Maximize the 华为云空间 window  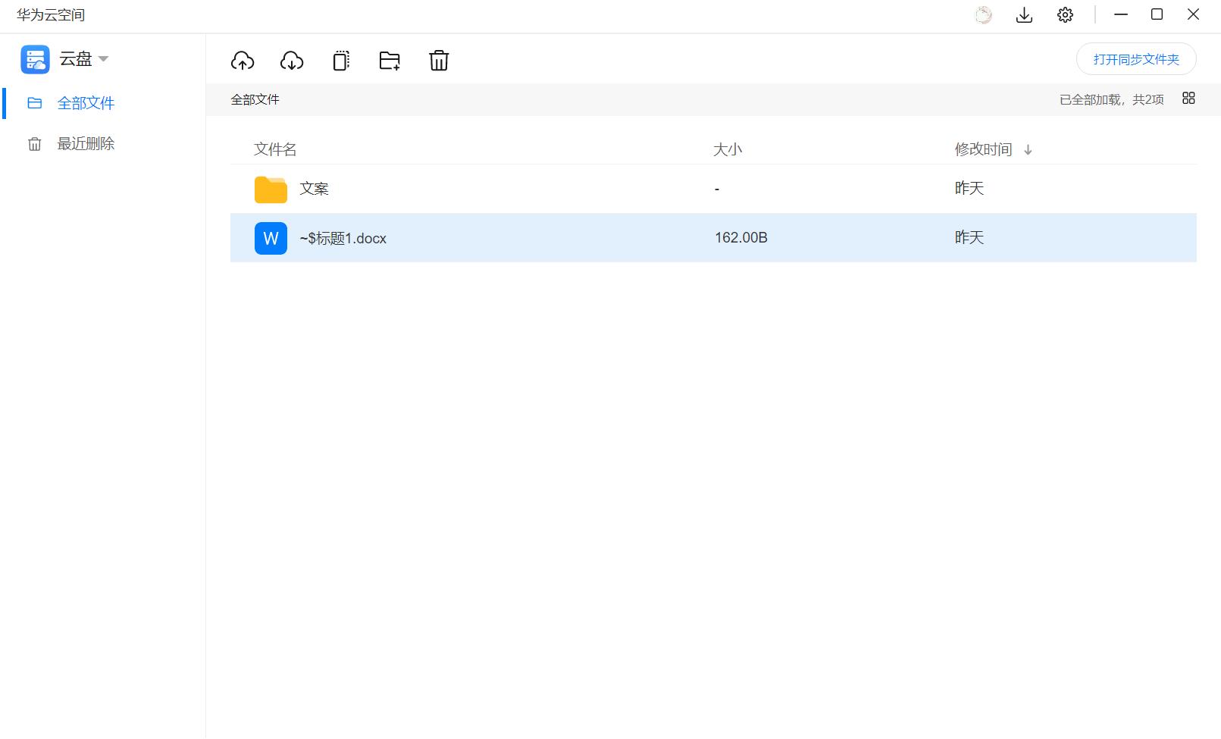point(1157,14)
